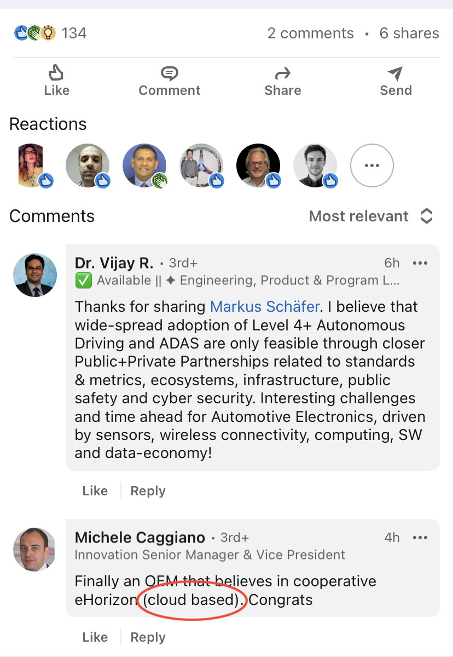The height and width of the screenshot is (657, 453).
Task: Open options menu on Dr. Vijay's comment
Action: tap(420, 264)
